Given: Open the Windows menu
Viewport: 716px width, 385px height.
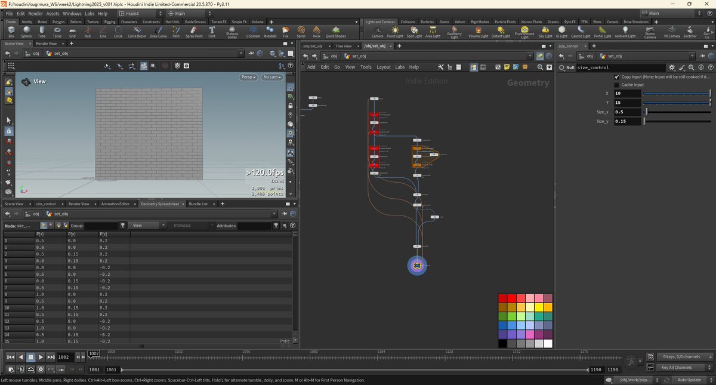Looking at the screenshot, I should [72, 13].
